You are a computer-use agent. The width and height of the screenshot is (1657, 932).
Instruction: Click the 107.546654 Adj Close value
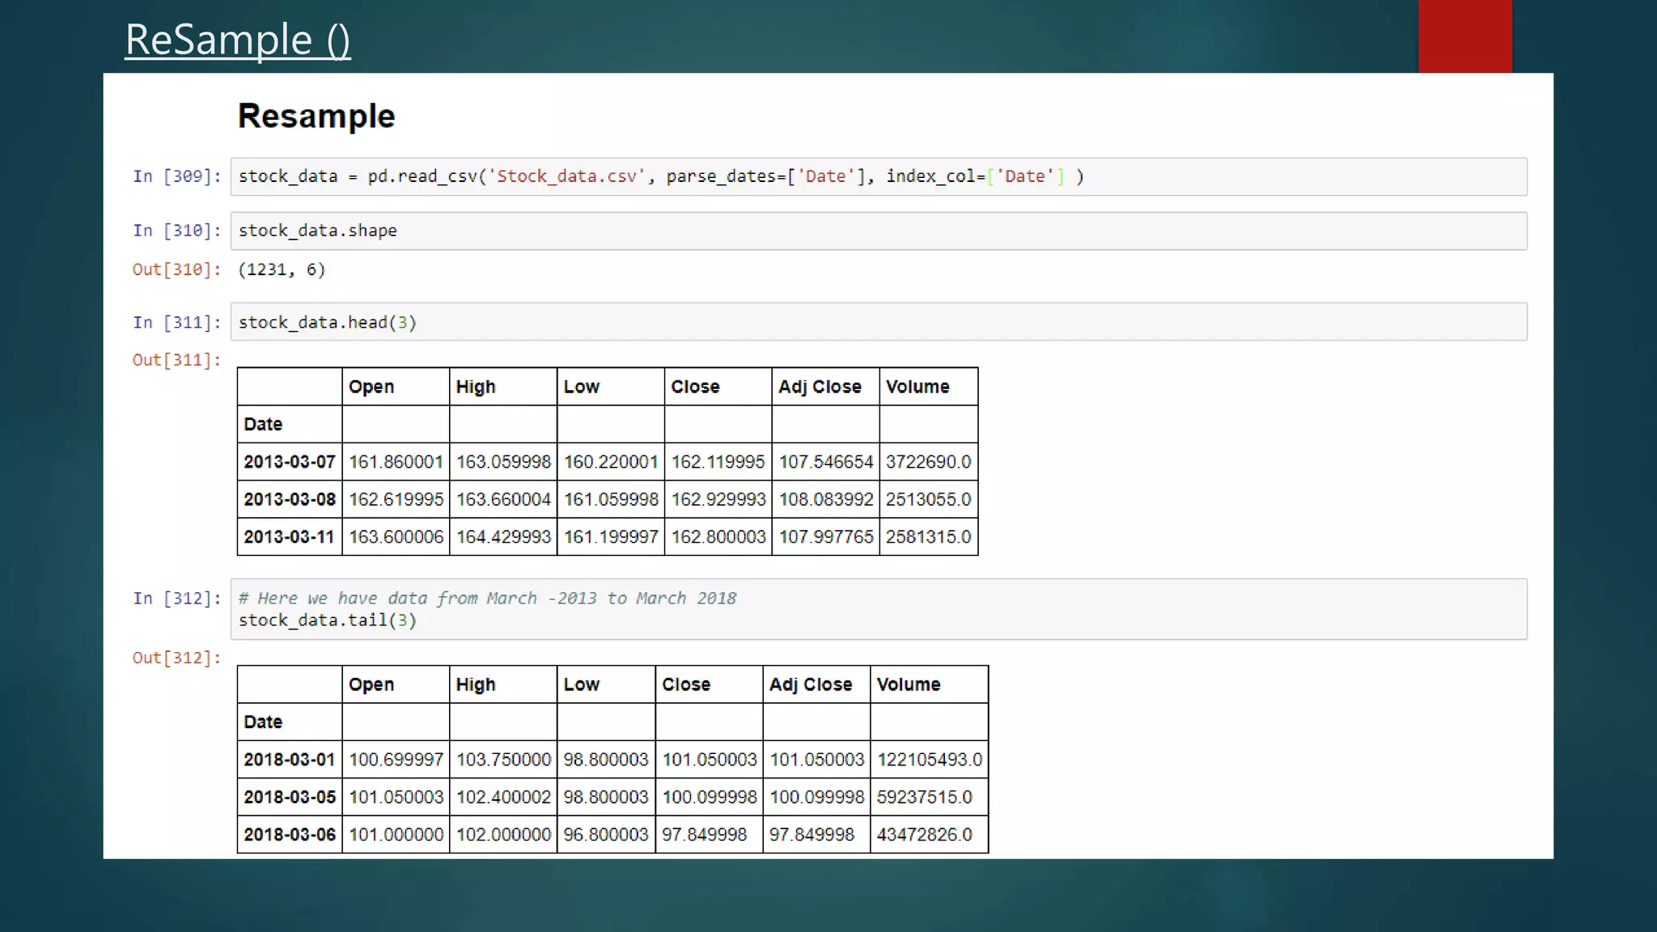click(x=826, y=462)
